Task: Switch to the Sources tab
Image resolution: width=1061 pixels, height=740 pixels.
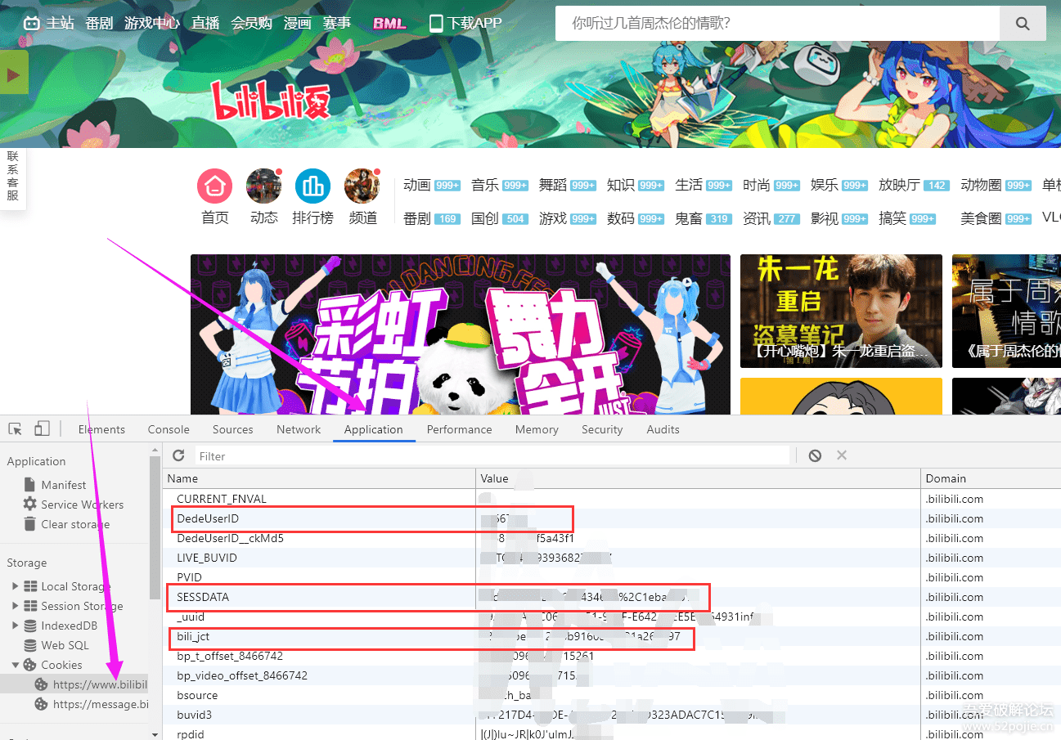Action: [x=233, y=429]
